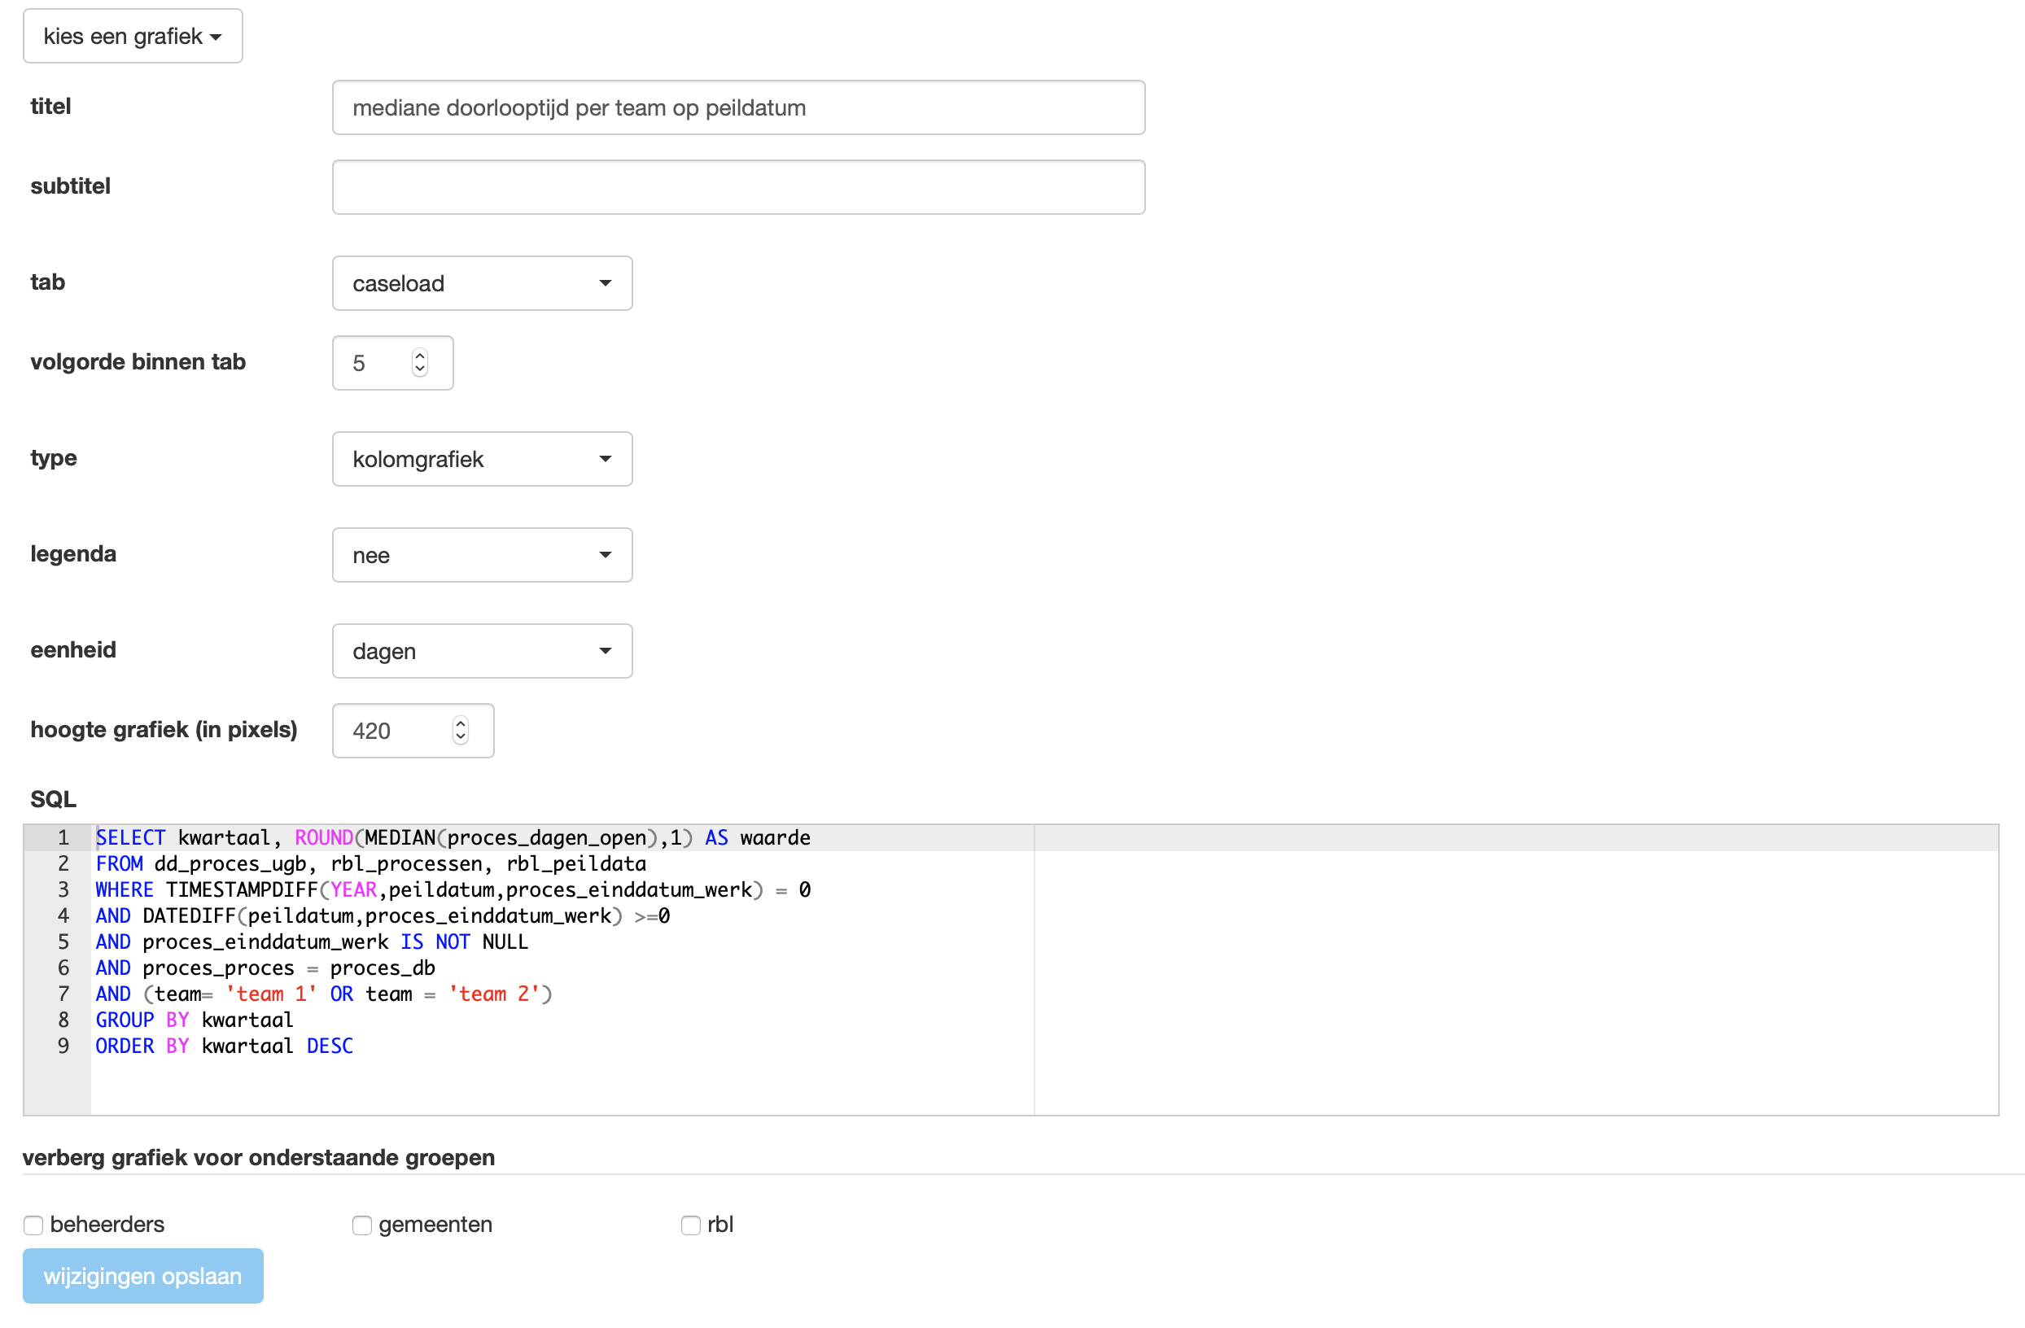Screen dimensions: 2025x1328
Task: Open the 'kies een grafiek' dropdown
Action: [133, 37]
